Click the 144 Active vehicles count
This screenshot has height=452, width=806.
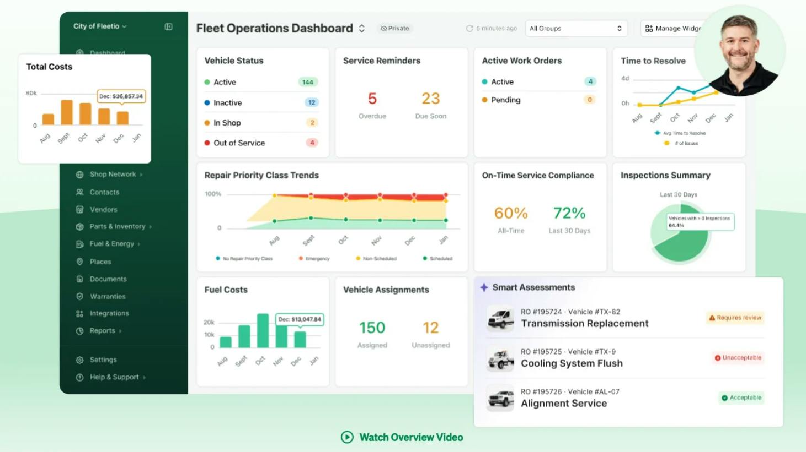[x=308, y=82]
